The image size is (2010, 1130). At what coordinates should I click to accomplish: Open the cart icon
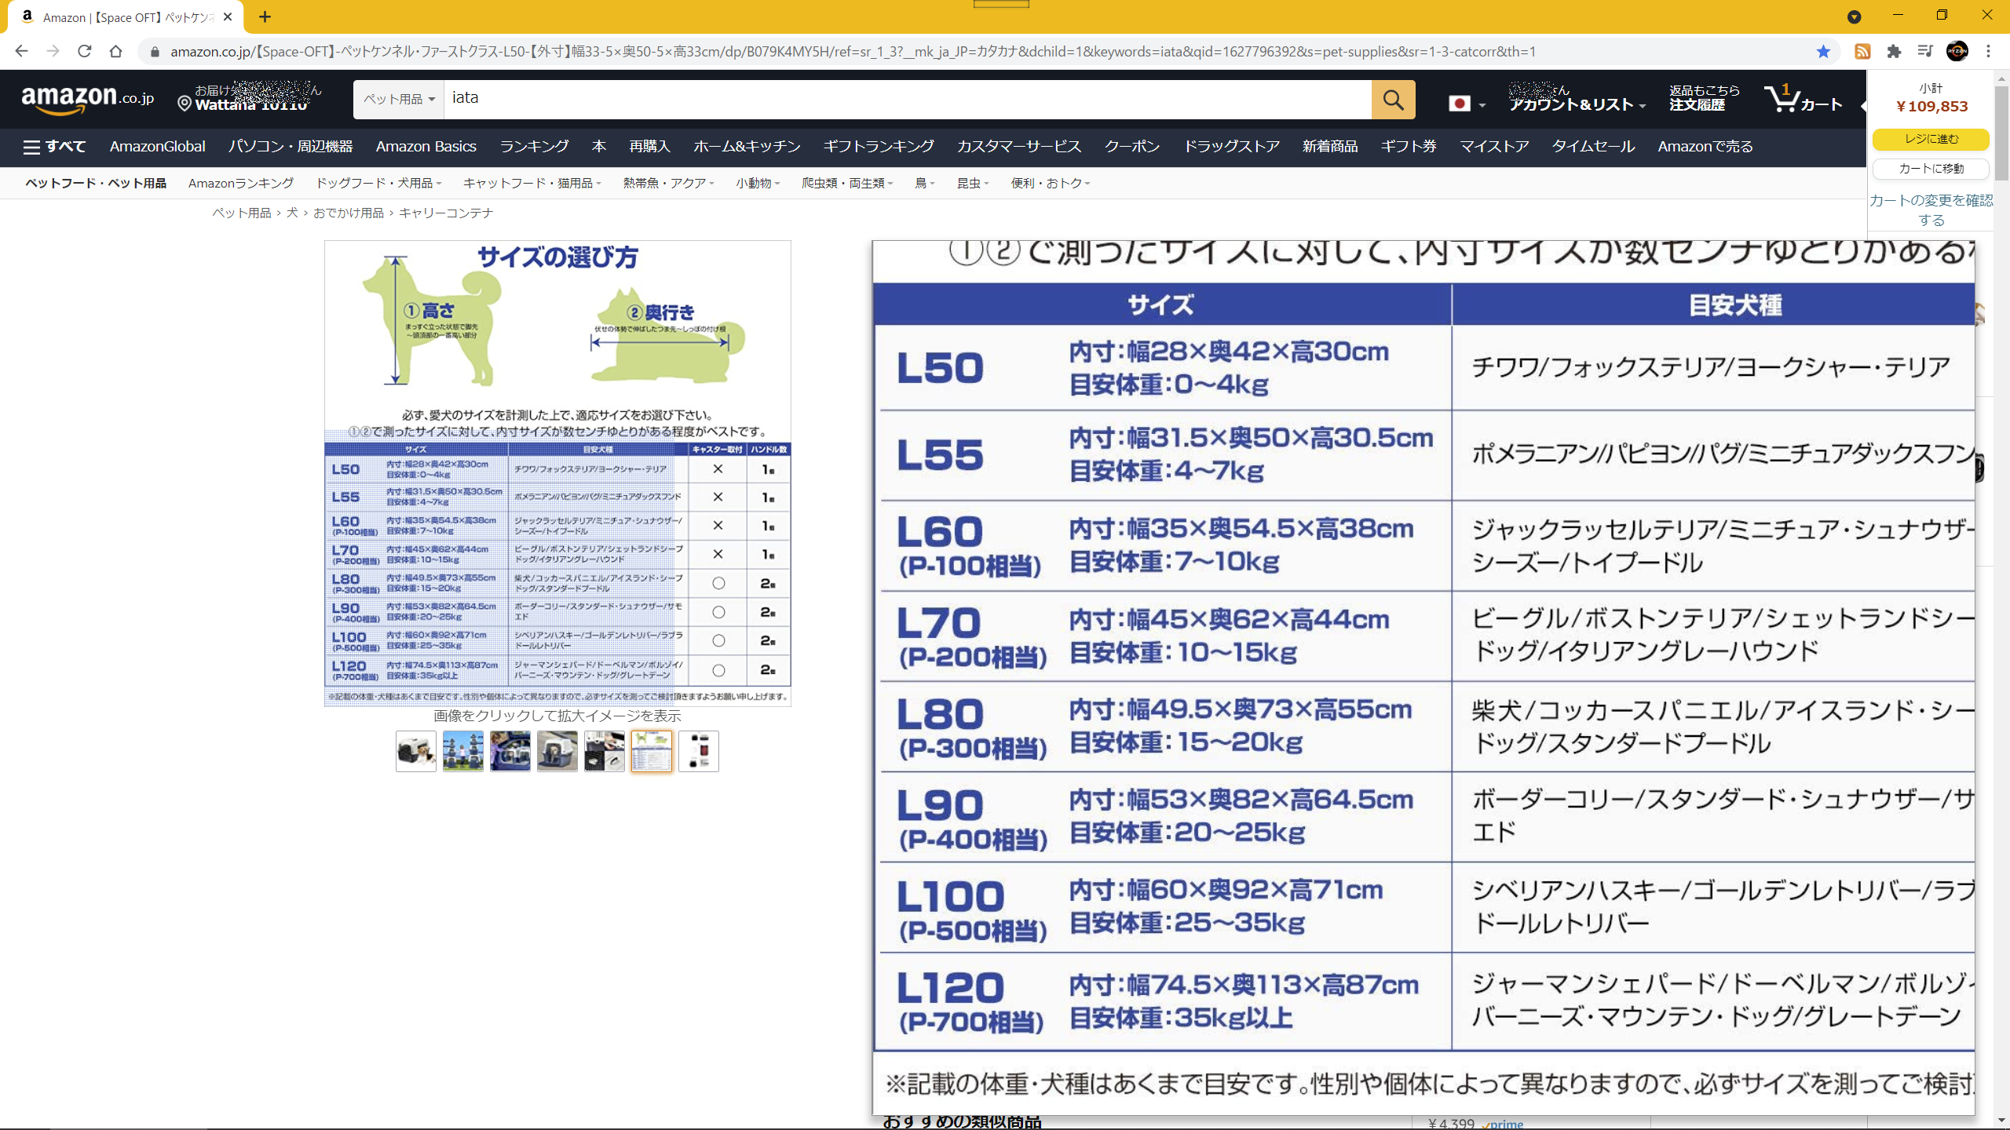pyautogui.click(x=1803, y=99)
